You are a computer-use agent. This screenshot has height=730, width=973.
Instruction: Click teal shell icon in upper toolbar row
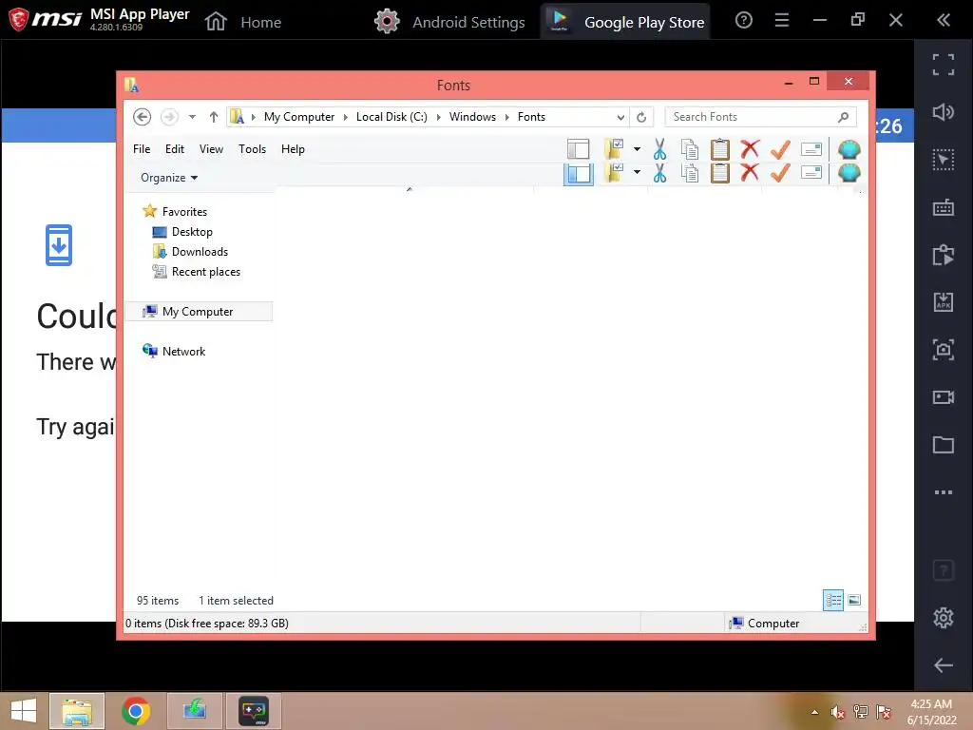pos(849,149)
